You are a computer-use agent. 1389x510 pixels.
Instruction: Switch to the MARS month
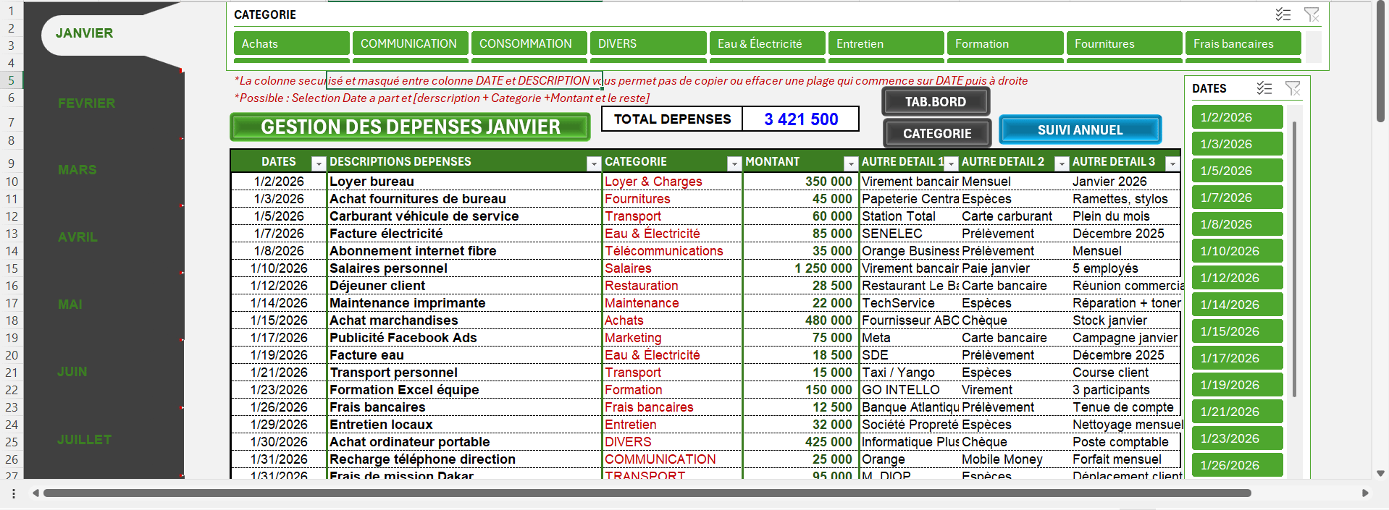coord(77,170)
